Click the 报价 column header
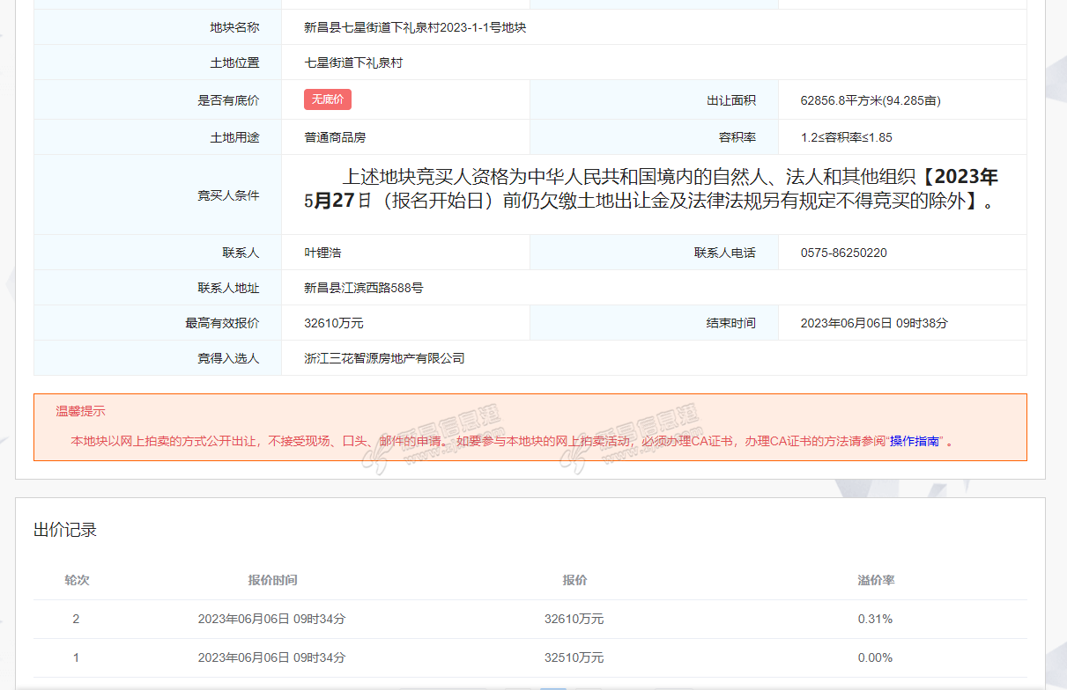This screenshot has height=690, width=1067. coord(574,580)
